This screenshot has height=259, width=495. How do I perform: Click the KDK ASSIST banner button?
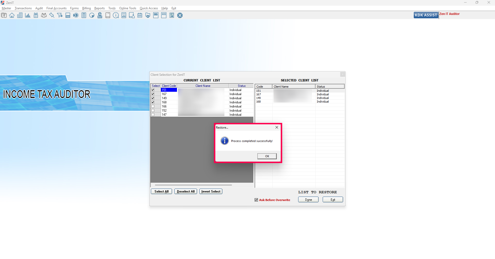[x=426, y=15]
